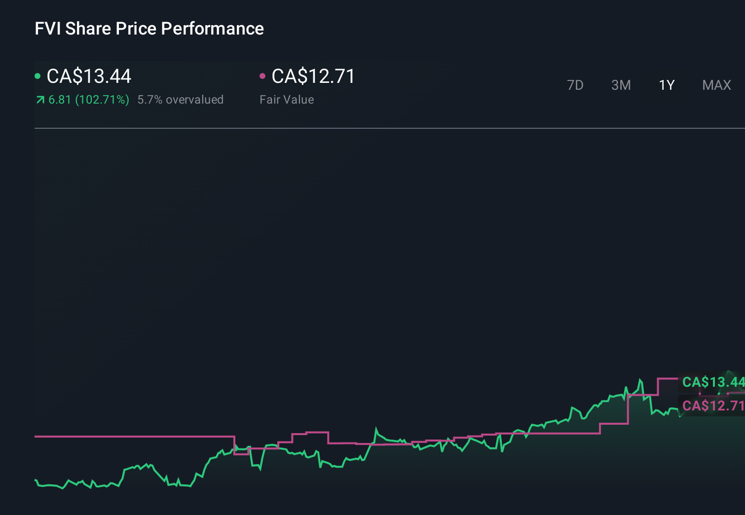Click the CA$13.44 label on the chart edge
The width and height of the screenshot is (745, 515).
point(713,382)
